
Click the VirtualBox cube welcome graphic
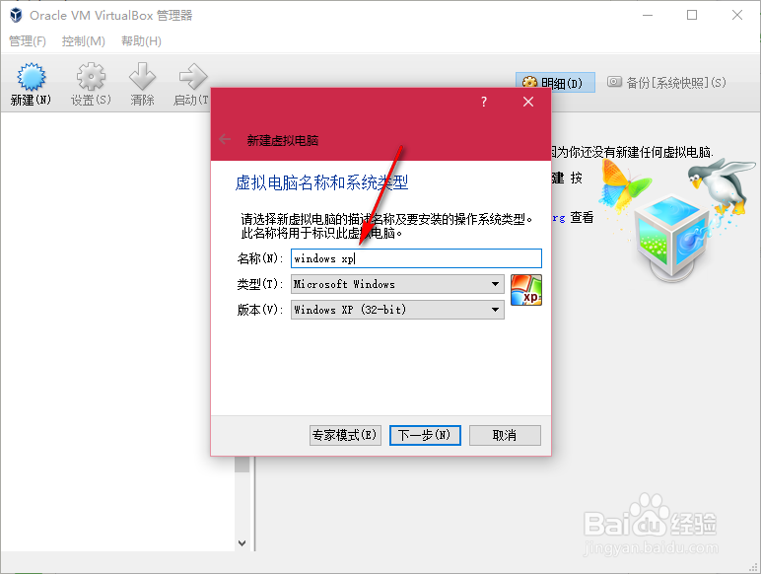tap(672, 238)
